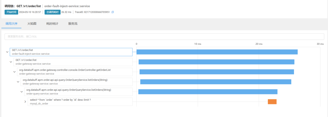Select the order-query-service OrderQueryService.listOrders span
The width and height of the screenshot is (328, 117).
78,92
